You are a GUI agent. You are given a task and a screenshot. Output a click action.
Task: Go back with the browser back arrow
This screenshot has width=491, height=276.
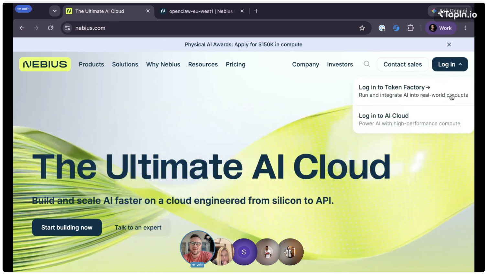pos(22,28)
